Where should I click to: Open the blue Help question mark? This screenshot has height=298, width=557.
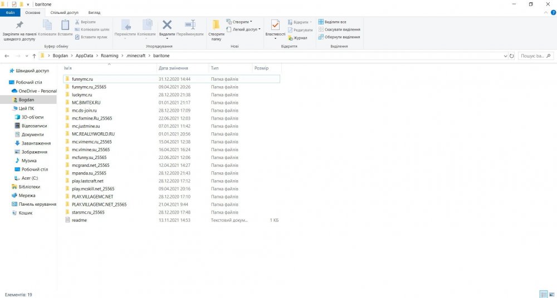tap(553, 12)
